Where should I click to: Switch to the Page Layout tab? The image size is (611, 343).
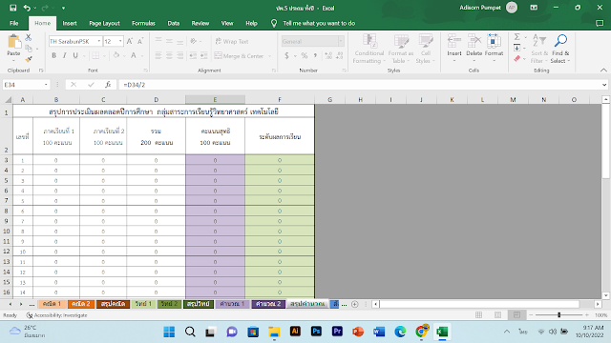tap(104, 23)
